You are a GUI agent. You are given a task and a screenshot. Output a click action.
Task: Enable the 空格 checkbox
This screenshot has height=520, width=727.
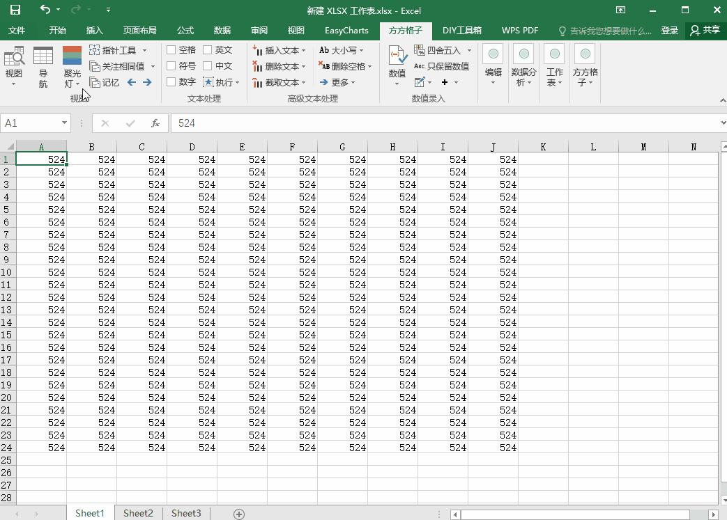coord(171,50)
